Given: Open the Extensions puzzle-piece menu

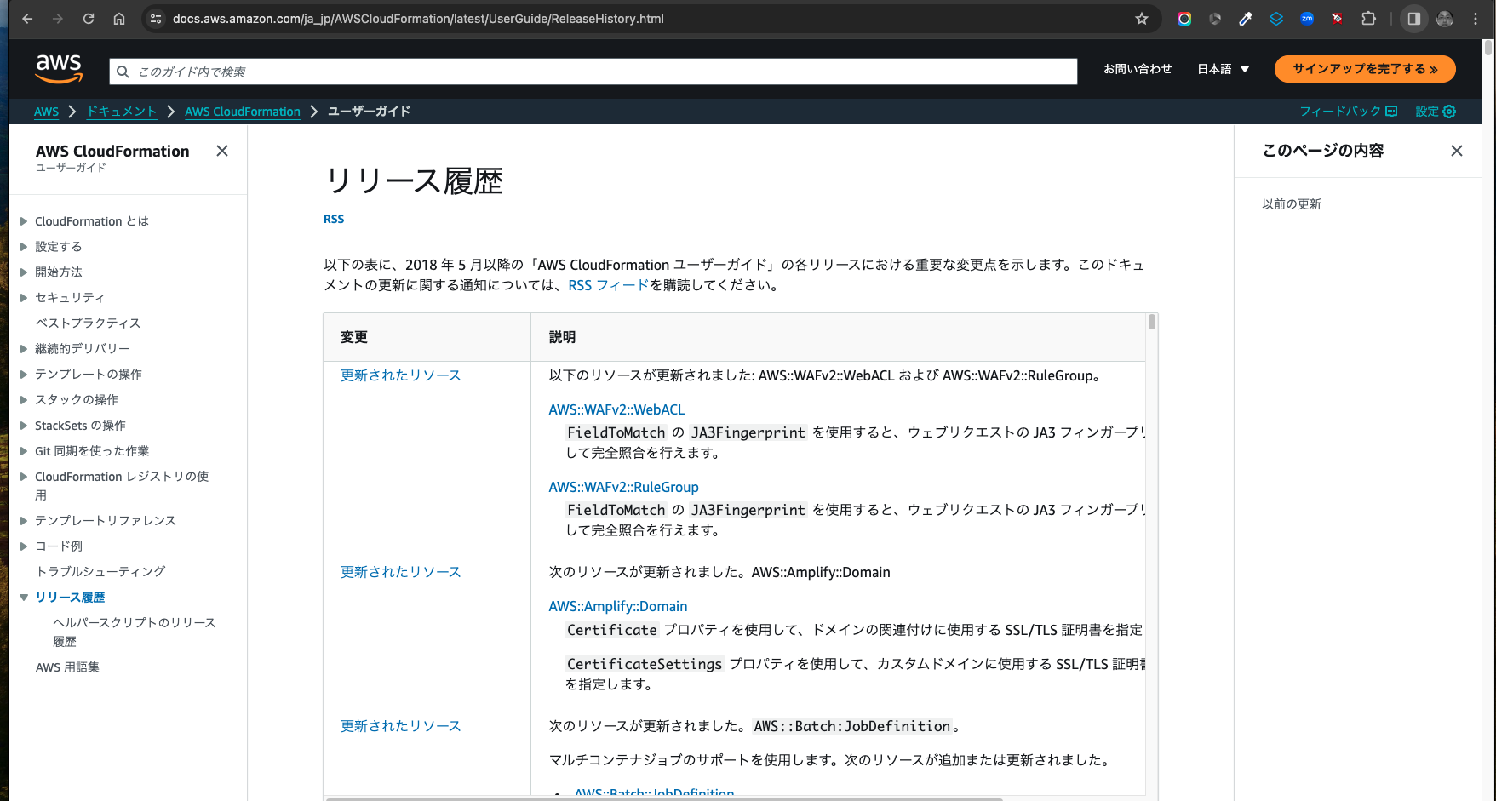Looking at the screenshot, I should 1368,19.
